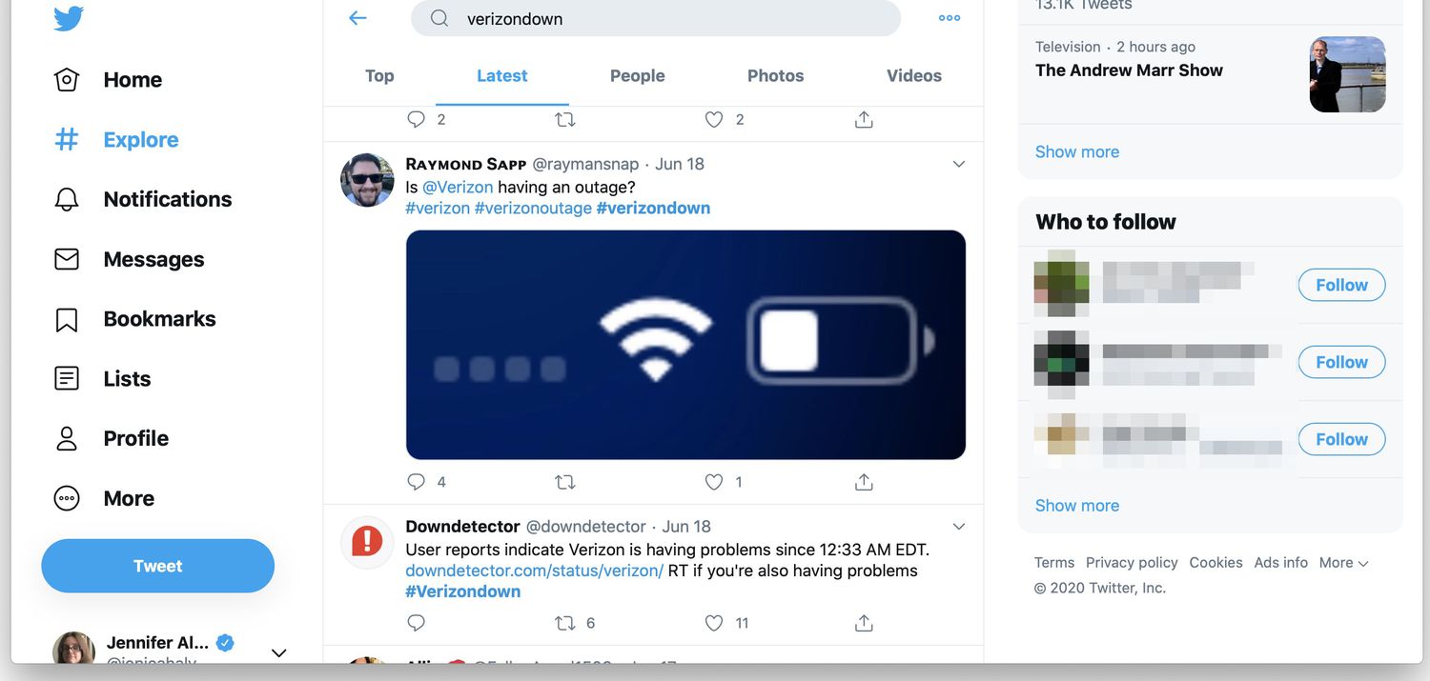Share the Downdetector tweet
Viewport: 1430px width, 681px height.
pyautogui.click(x=864, y=623)
